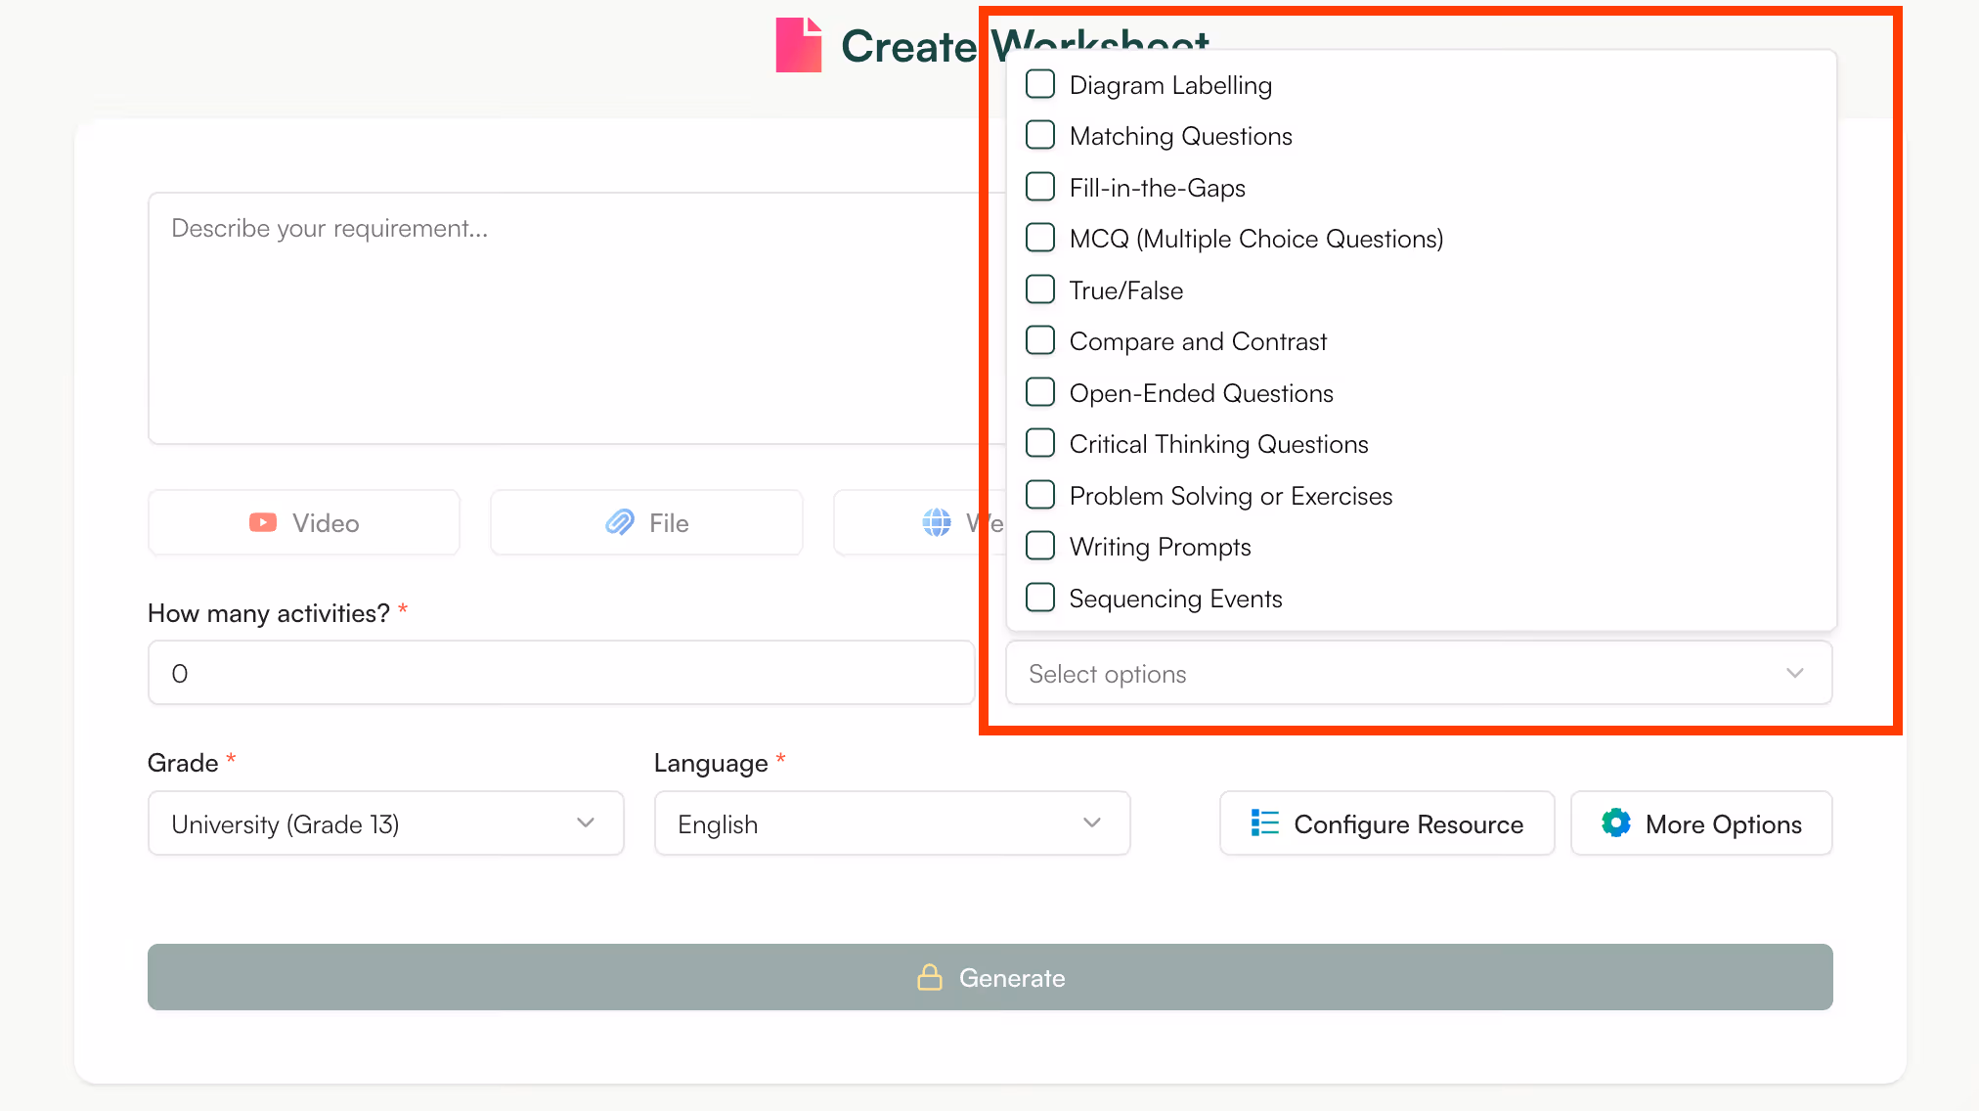Expand the English language dropdown
The image size is (1979, 1111).
[x=891, y=823]
